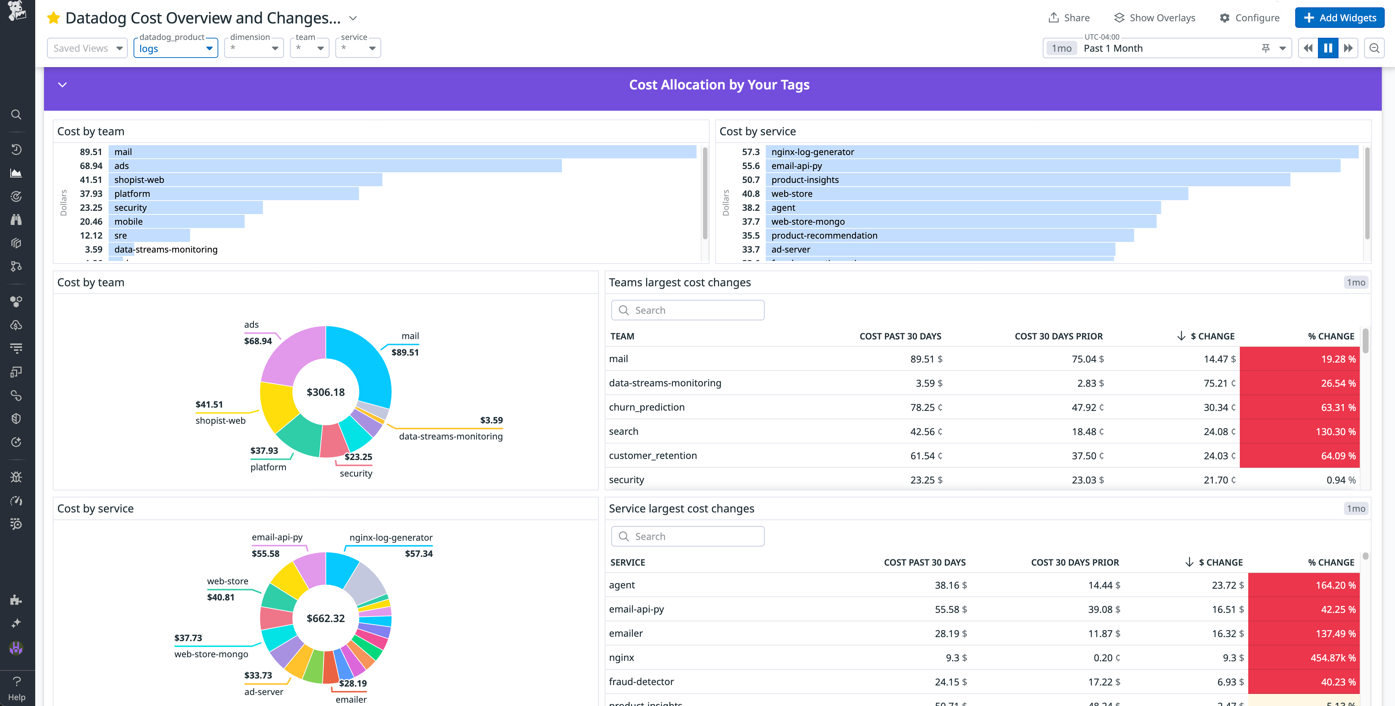Screen dimensions: 1395x706
Task: Open the Search icon in the sidebar
Action: [x=16, y=115]
